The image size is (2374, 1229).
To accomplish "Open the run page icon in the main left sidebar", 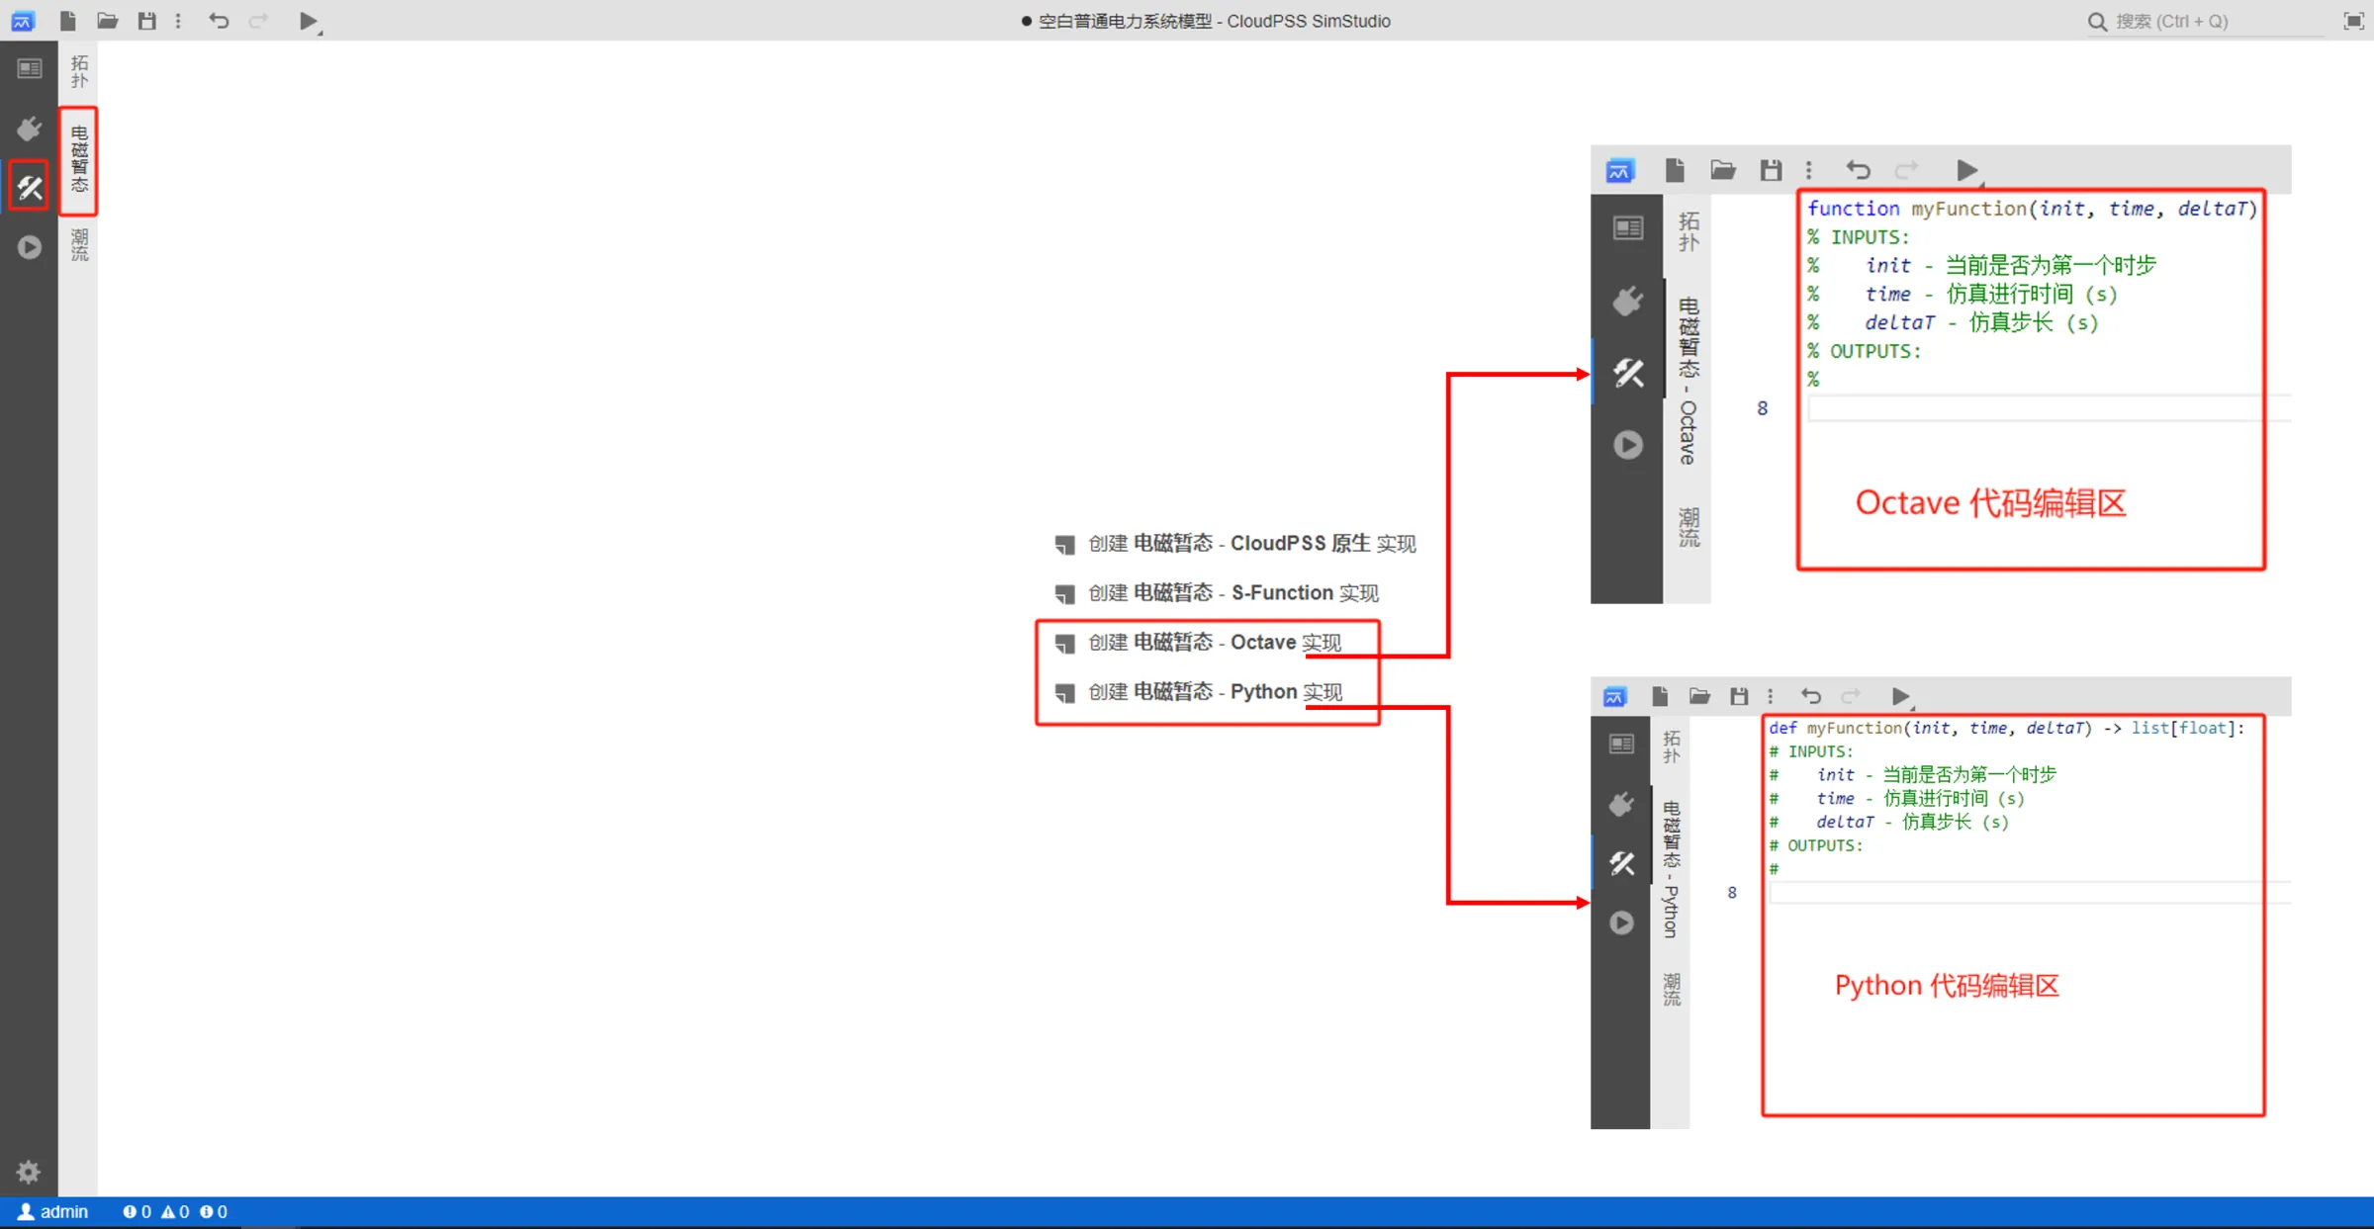I will point(29,247).
